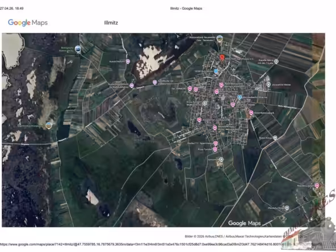Select the Robert Kroiss gray marker

coord(275,138)
